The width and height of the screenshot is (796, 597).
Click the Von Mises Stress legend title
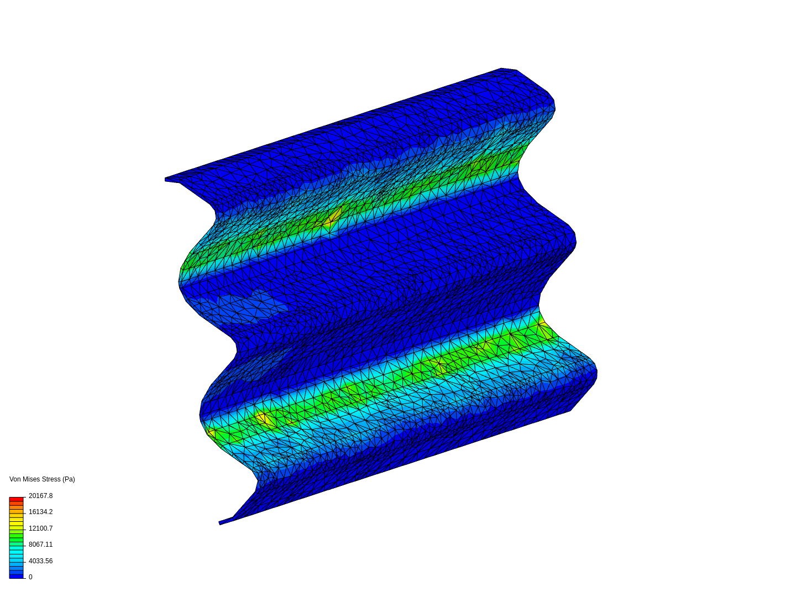tap(42, 479)
